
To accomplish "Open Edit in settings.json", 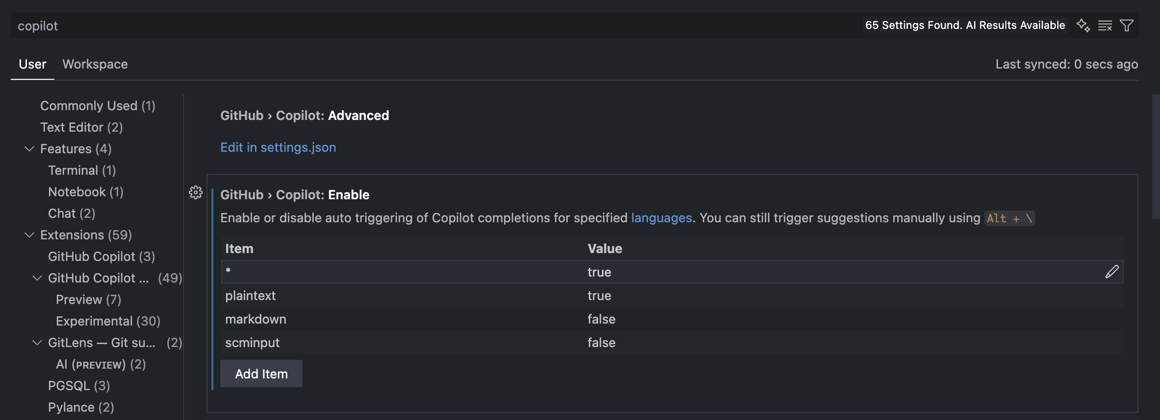I will 278,147.
